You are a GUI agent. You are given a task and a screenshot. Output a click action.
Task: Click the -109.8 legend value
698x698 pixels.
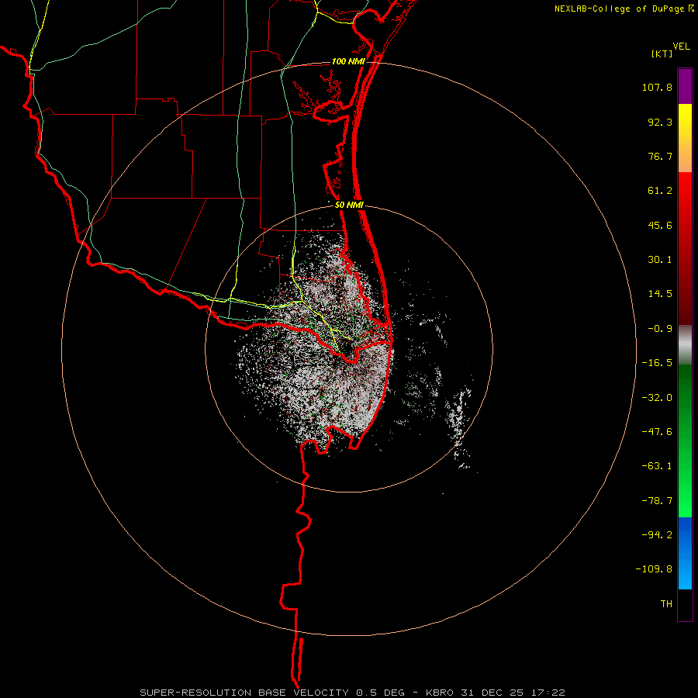click(x=654, y=569)
